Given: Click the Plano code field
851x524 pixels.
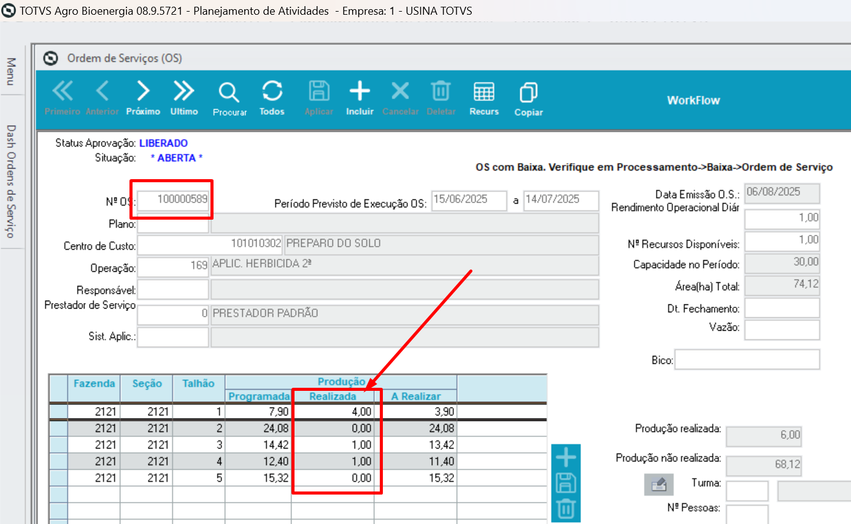Looking at the screenshot, I should coord(173,223).
